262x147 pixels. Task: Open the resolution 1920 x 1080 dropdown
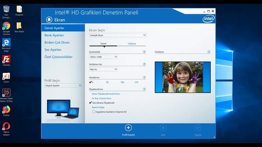103,57
